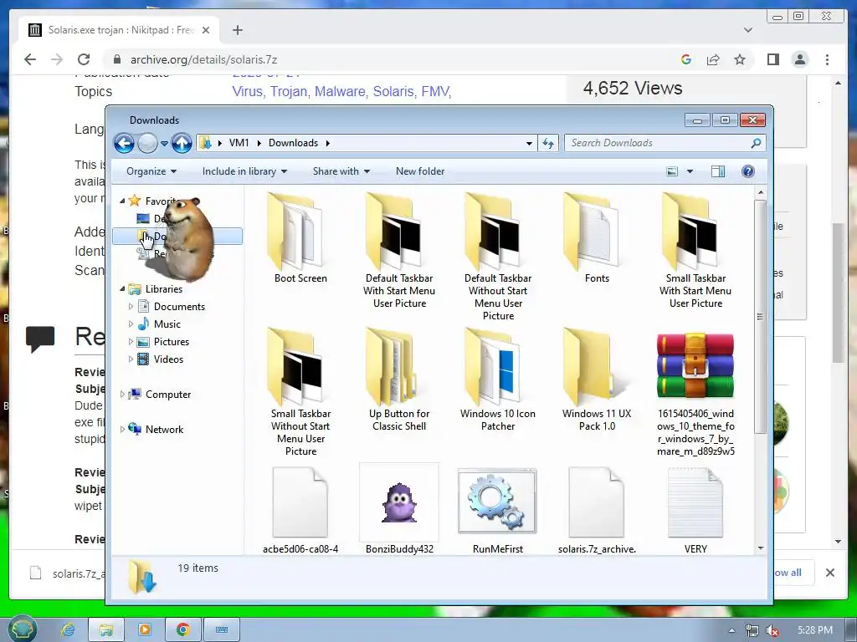857x642 pixels.
Task: Select the RunMeFirst file
Action: [498, 511]
